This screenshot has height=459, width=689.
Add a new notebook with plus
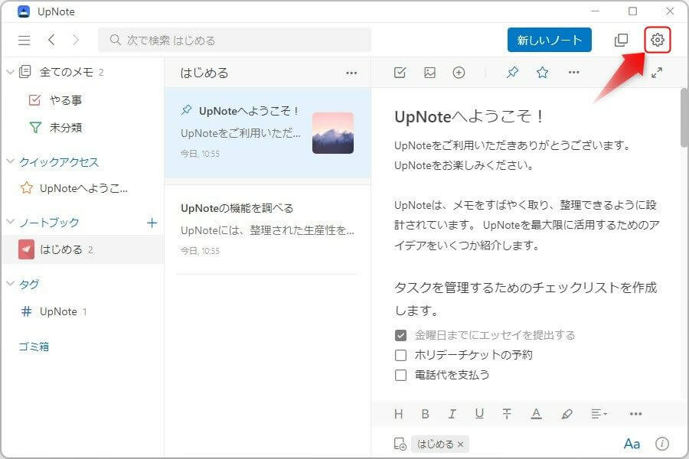(x=152, y=223)
